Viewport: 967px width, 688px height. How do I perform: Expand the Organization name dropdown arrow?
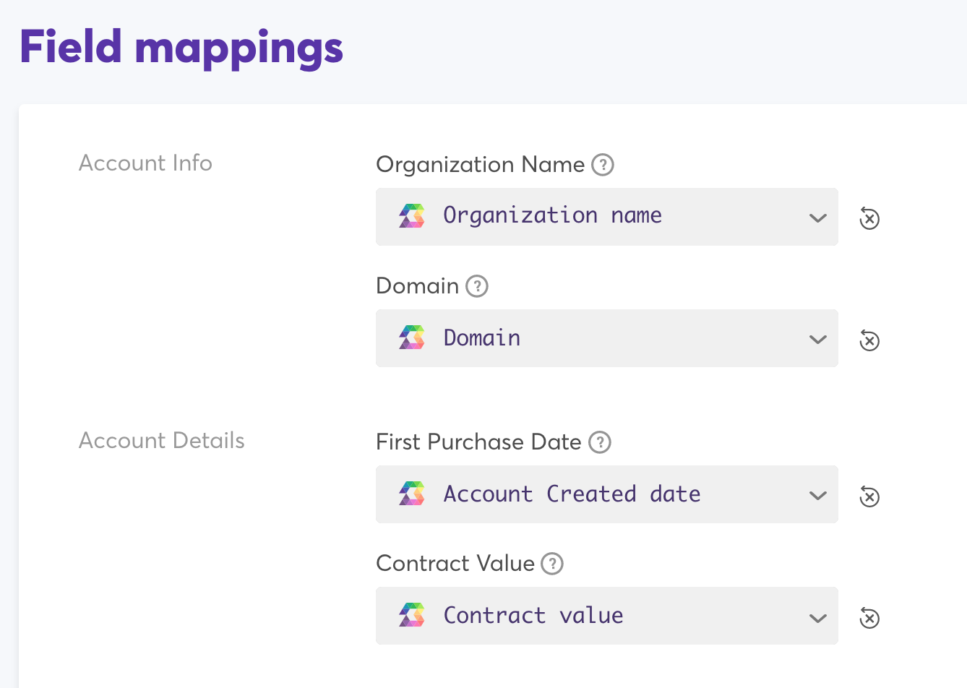817,218
